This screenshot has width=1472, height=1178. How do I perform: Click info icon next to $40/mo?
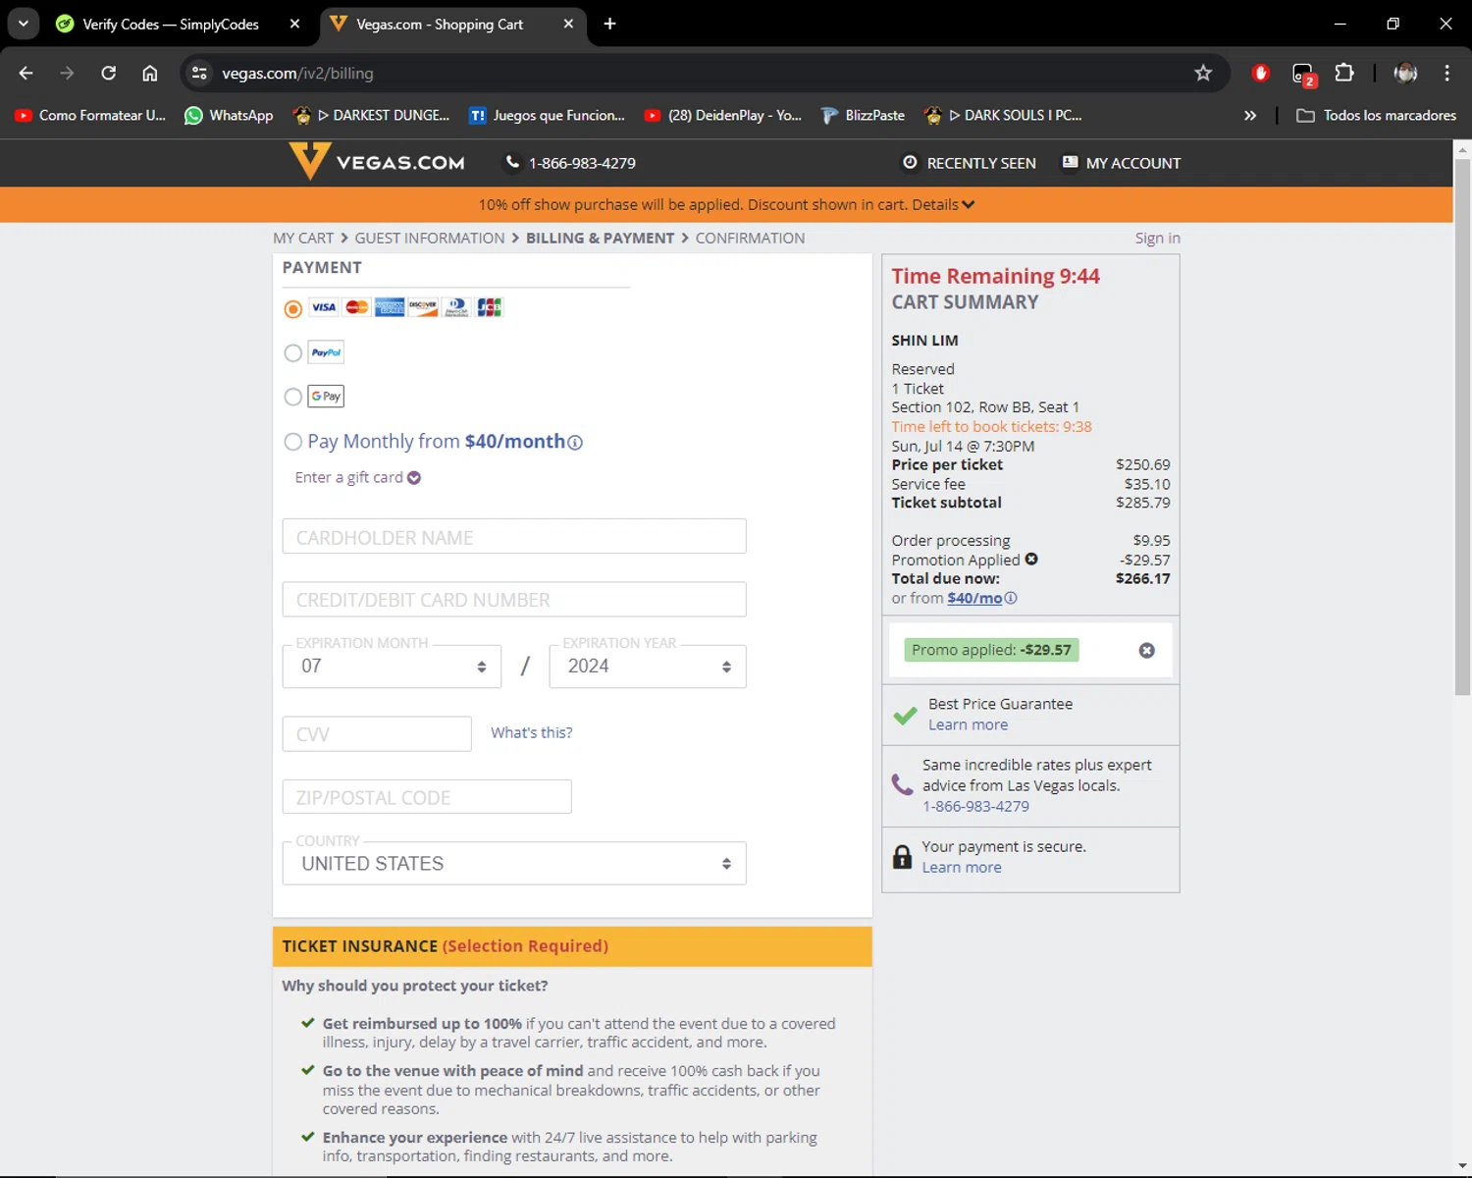(1011, 598)
